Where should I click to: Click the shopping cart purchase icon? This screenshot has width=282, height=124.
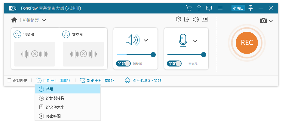(189, 8)
